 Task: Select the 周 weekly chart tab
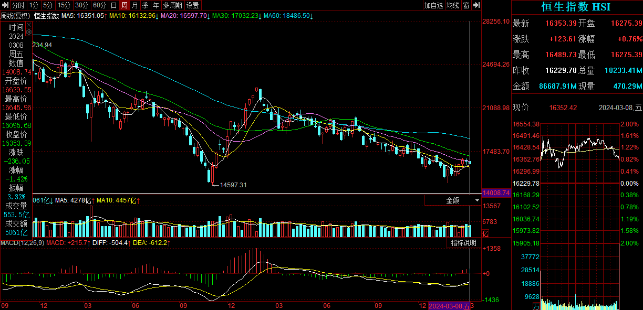pos(125,5)
